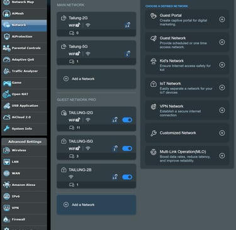Add Customized Network with plus icon
This screenshot has width=236, height=230.
(x=222, y=133)
